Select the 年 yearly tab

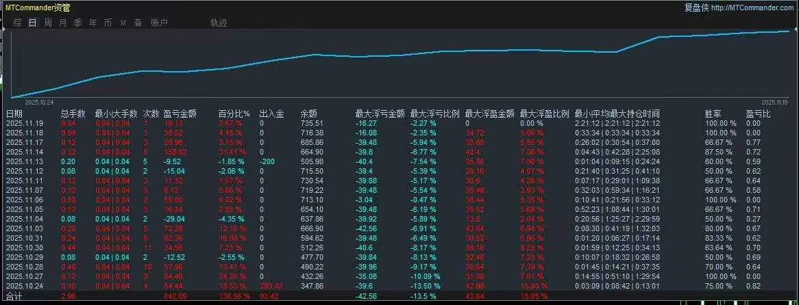pos(93,23)
